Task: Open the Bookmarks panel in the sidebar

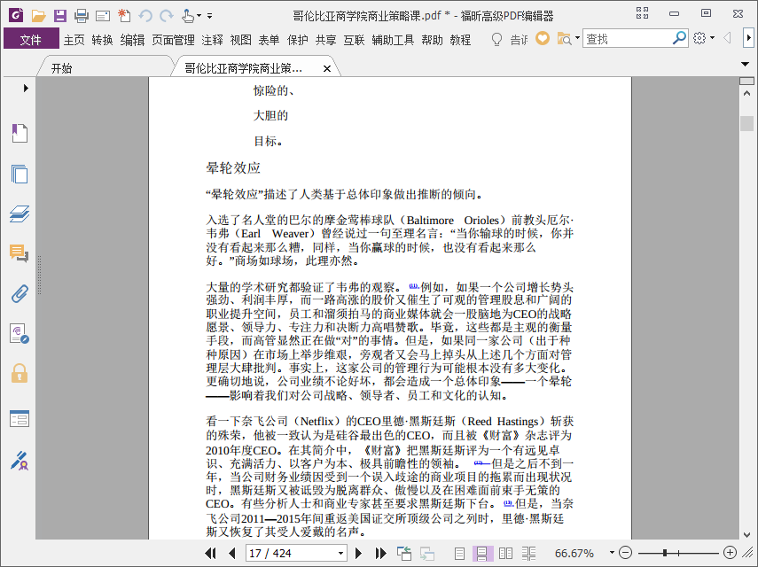Action: click(20, 133)
